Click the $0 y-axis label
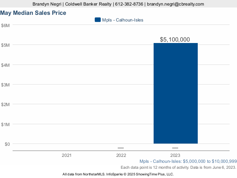237x178 pixels. pos(6,144)
